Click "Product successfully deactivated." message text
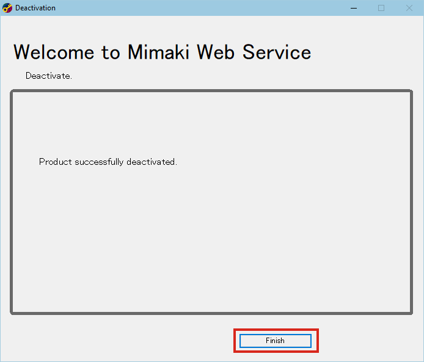Viewport: 424px width, 362px height. [108, 162]
